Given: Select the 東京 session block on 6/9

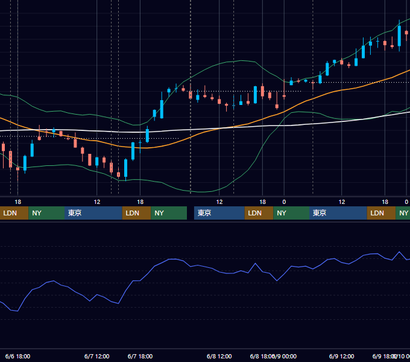Looking at the screenshot, I should click(x=338, y=213).
